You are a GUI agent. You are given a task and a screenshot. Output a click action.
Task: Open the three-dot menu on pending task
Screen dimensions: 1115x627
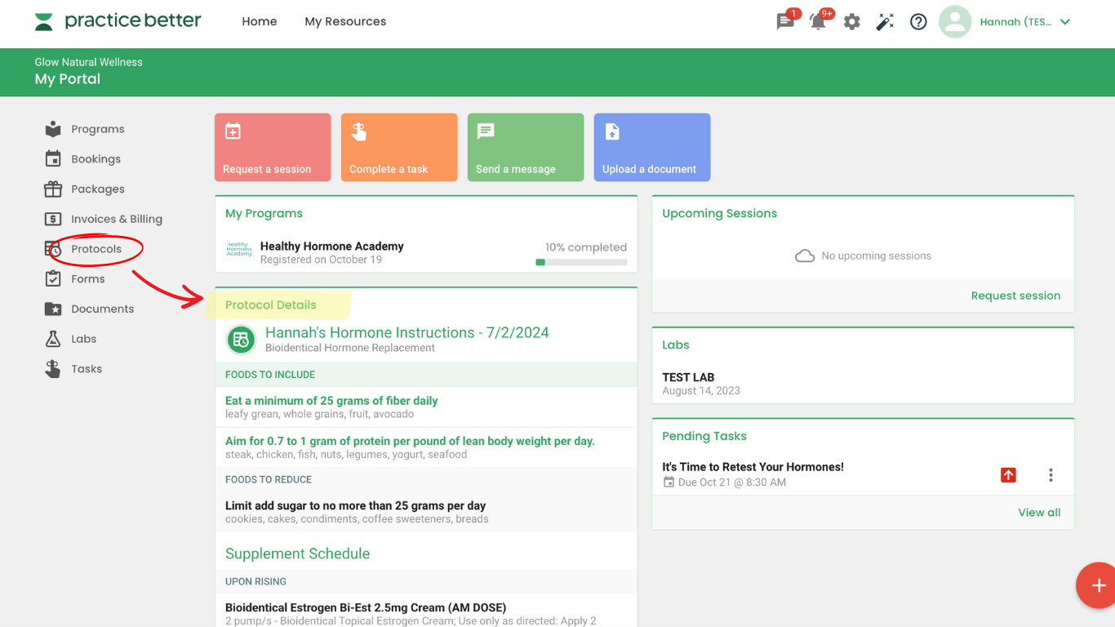point(1051,475)
